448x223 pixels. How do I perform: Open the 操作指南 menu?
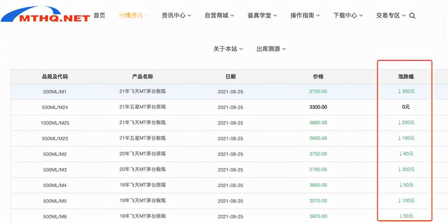pyautogui.click(x=305, y=15)
